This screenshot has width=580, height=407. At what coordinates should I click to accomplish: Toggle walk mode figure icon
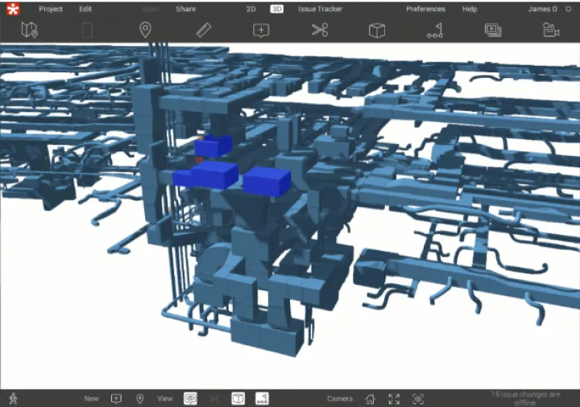pos(12,398)
